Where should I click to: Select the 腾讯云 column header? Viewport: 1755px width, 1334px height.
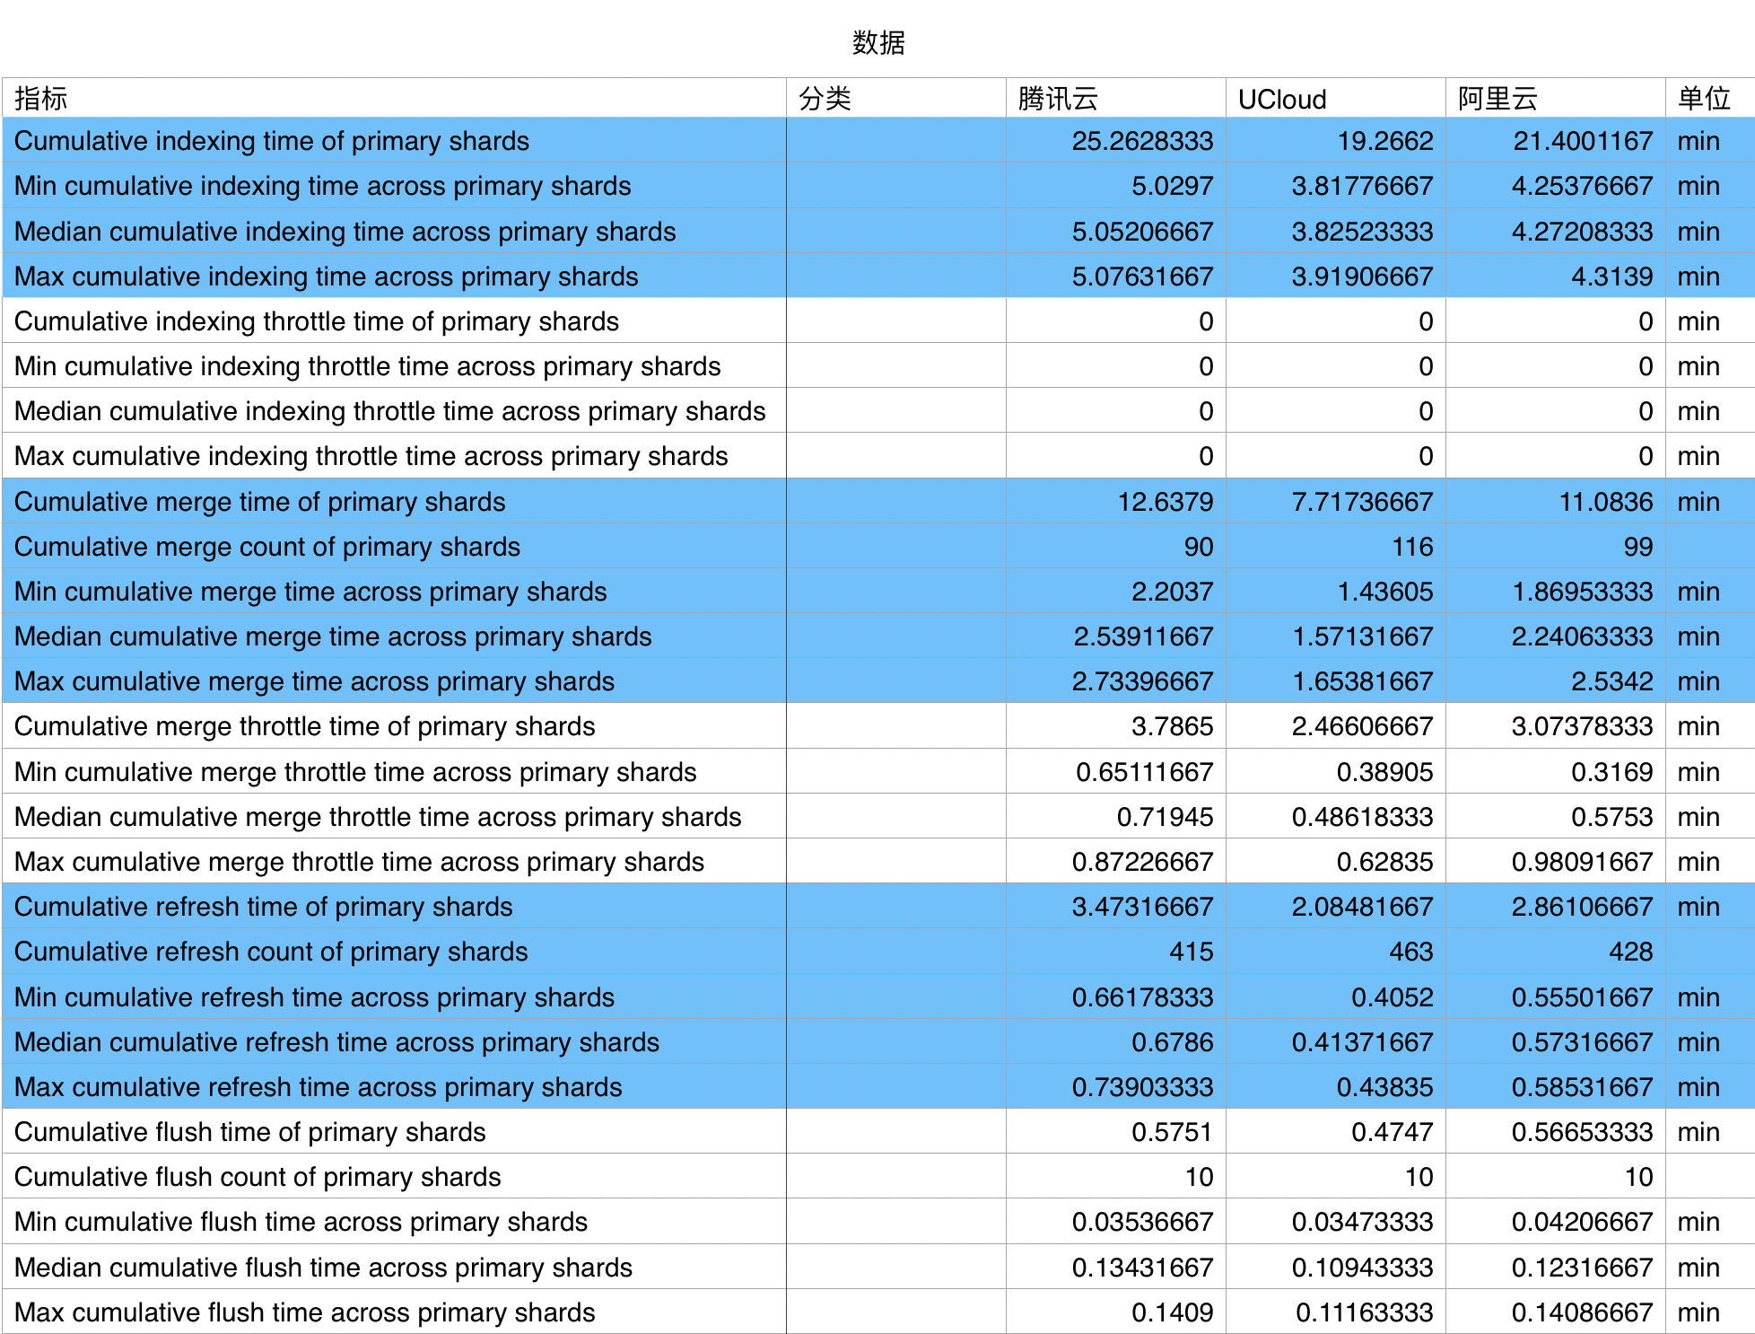pyautogui.click(x=1115, y=98)
